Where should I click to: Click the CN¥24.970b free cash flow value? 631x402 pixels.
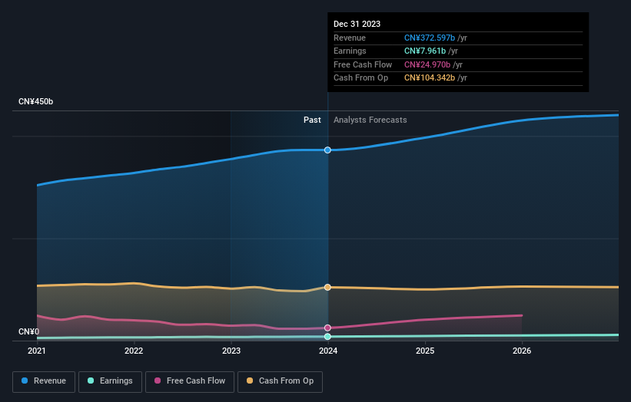pyautogui.click(x=427, y=64)
